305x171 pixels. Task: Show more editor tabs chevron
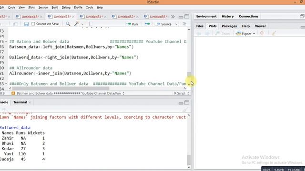(x=173, y=17)
